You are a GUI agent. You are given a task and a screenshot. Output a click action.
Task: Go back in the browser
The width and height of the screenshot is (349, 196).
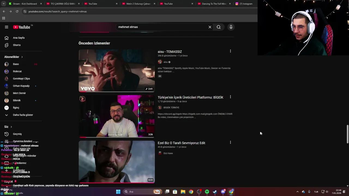[x=4, y=11]
